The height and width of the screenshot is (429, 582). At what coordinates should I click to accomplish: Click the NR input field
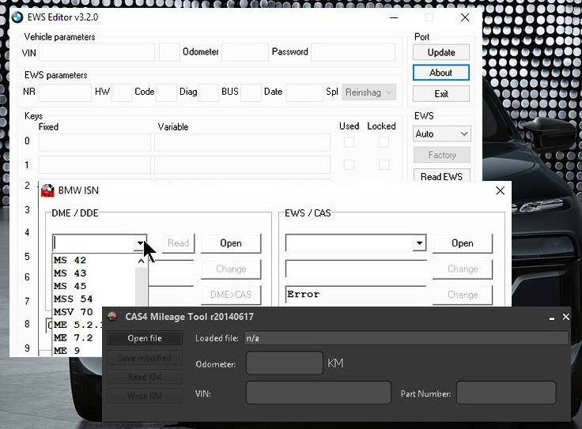[65, 92]
